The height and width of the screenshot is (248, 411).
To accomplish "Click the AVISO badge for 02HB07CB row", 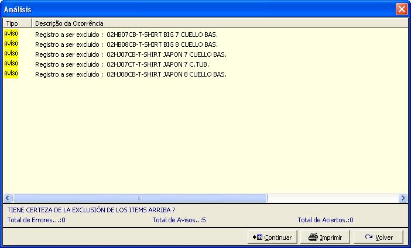I will pyautogui.click(x=11, y=34).
